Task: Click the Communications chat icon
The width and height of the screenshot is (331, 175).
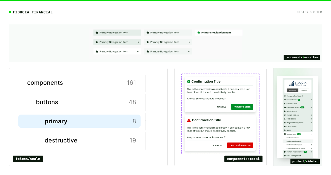Action: pos(285,107)
